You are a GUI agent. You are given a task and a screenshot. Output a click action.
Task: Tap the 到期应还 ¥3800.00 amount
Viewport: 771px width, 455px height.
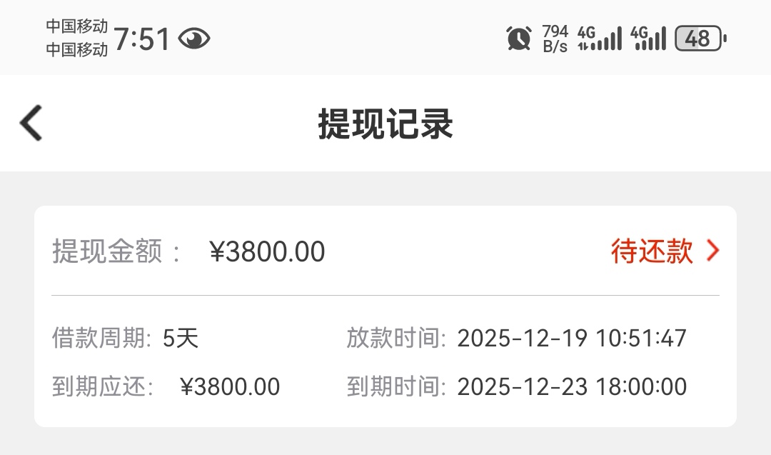tap(230, 387)
